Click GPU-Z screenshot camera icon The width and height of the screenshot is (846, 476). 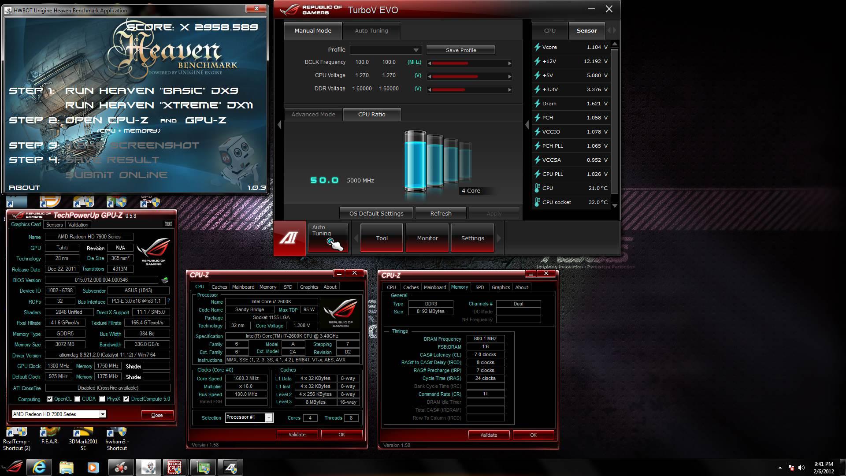tap(168, 224)
